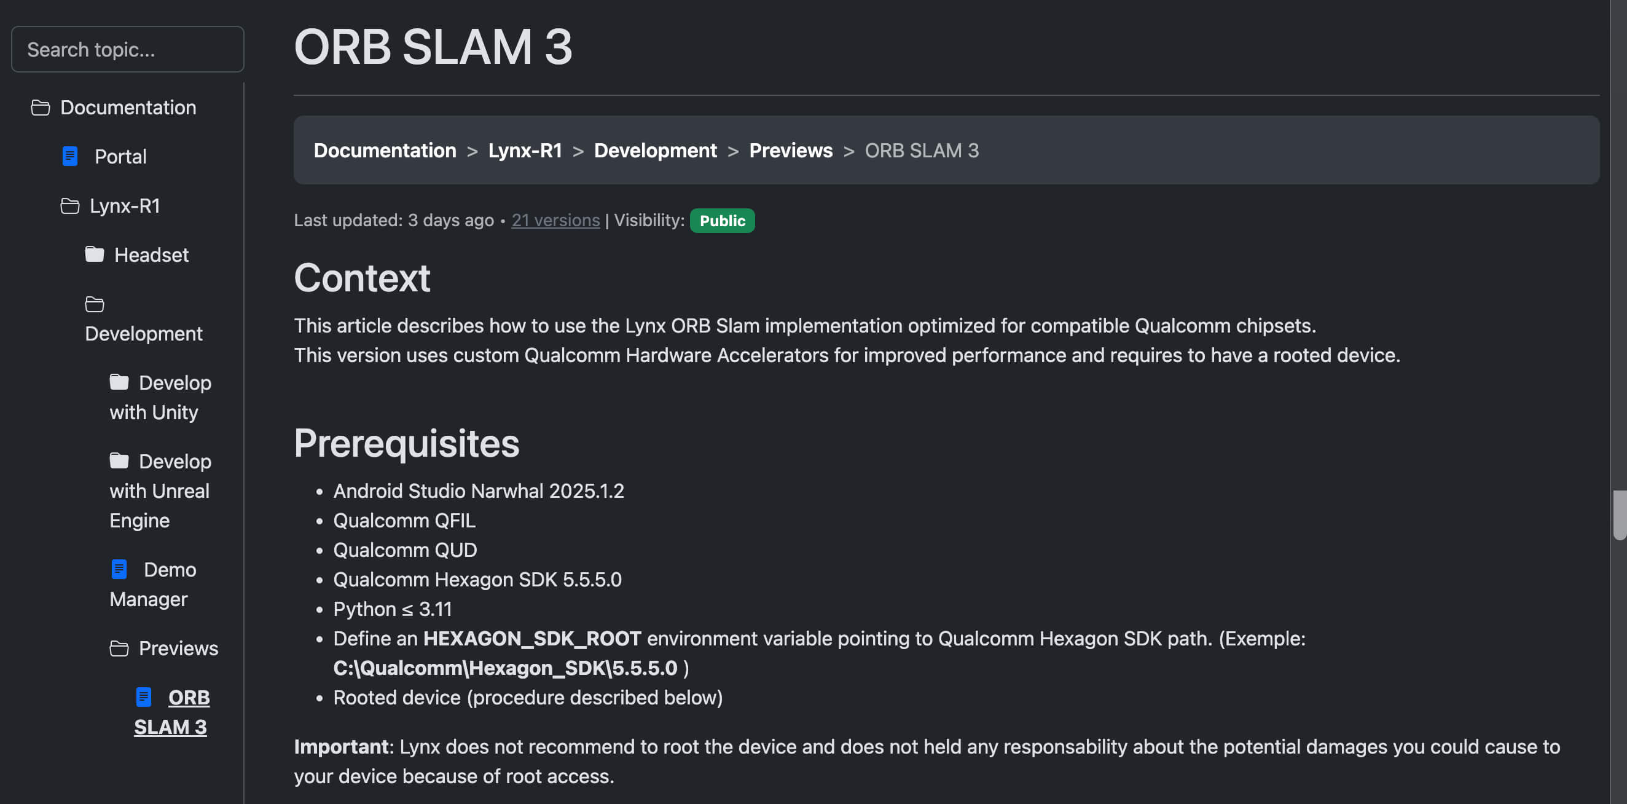1627x804 pixels.
Task: Click the Lynx-R1 open-folder icon
Action: coord(69,206)
